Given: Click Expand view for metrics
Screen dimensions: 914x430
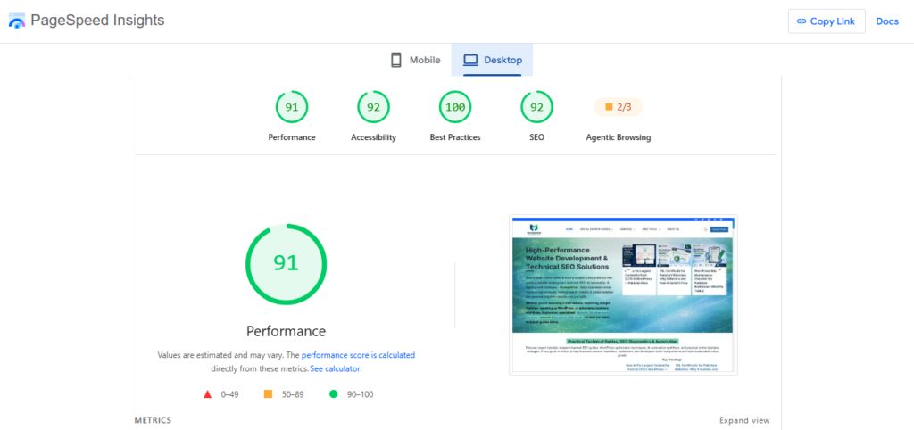Looking at the screenshot, I should tap(744, 420).
